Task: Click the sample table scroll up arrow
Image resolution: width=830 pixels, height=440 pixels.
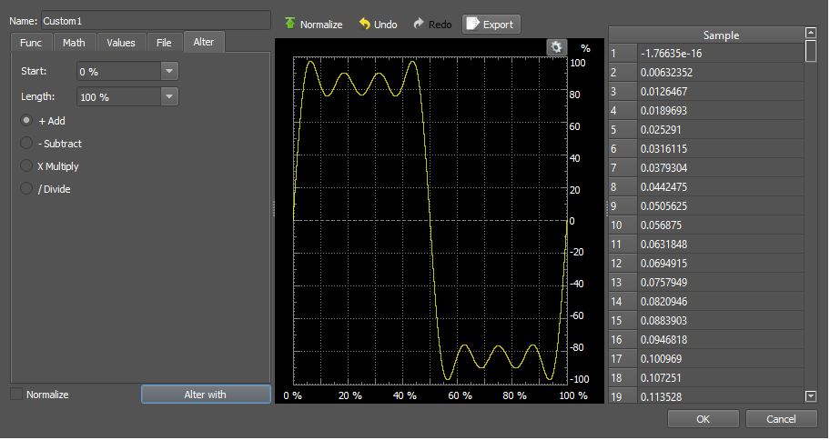Action: tap(811, 33)
